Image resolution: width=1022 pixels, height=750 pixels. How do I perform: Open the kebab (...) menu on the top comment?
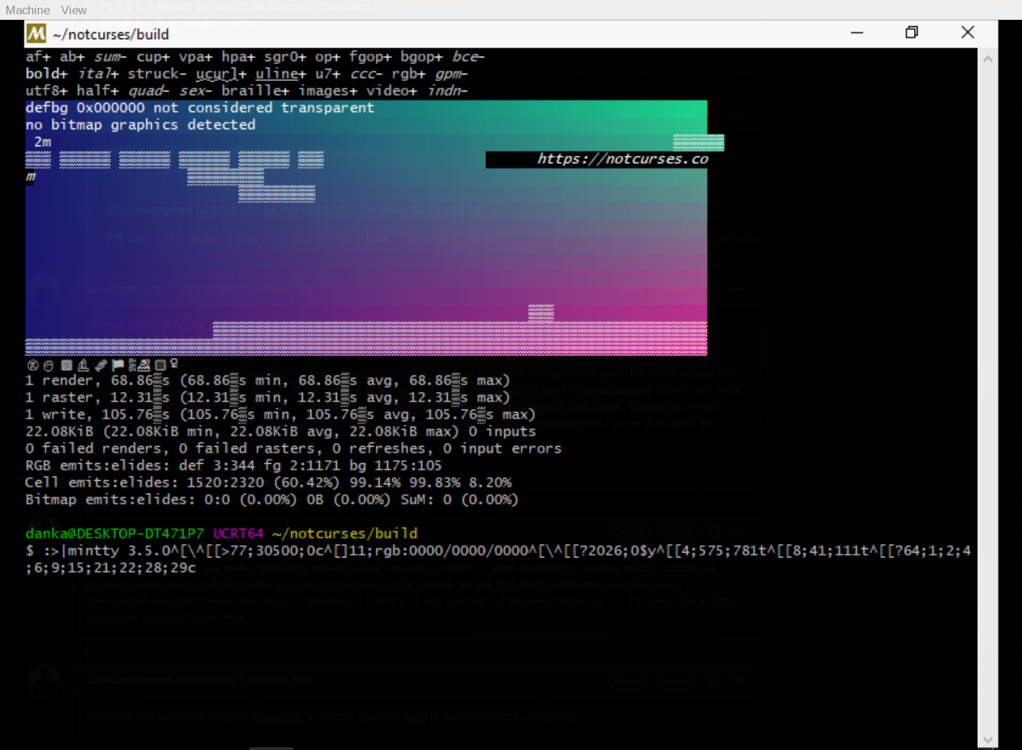point(737,114)
